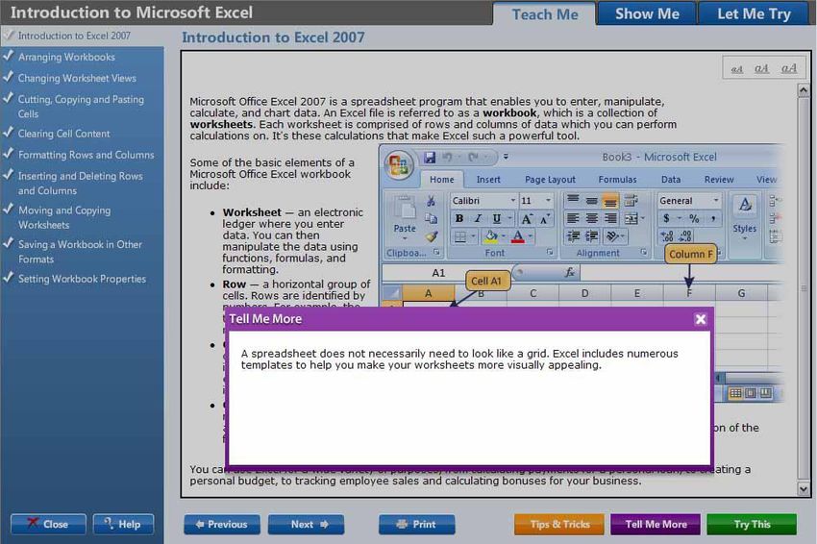The image size is (817, 544).
Task: Switch to the Teach Me tab
Action: (x=544, y=14)
